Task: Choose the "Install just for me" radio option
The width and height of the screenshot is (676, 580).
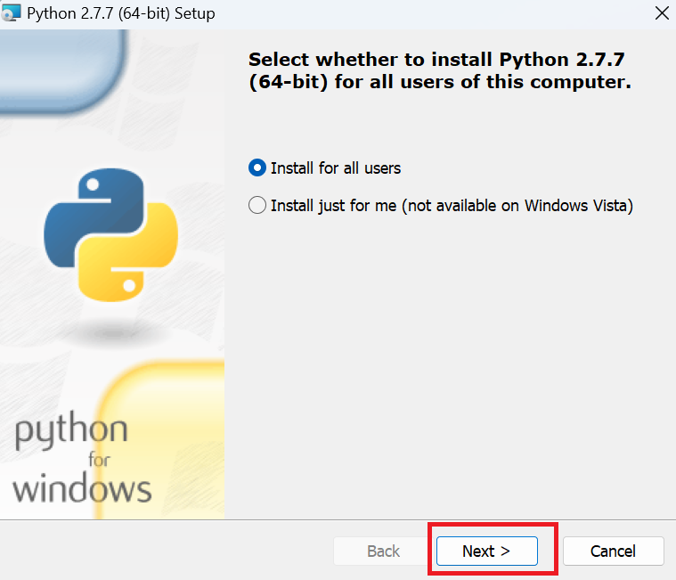Action: click(x=257, y=205)
